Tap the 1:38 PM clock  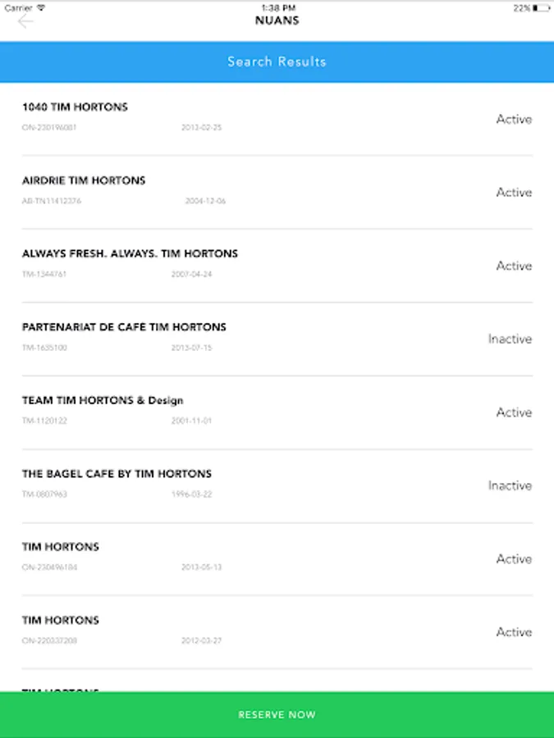point(277,7)
